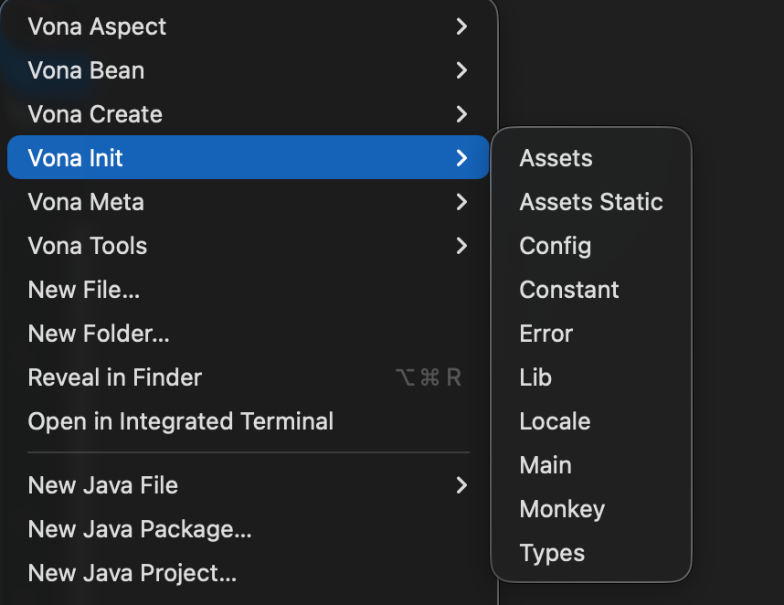Choose New File... from the context menu

pyautogui.click(x=84, y=290)
